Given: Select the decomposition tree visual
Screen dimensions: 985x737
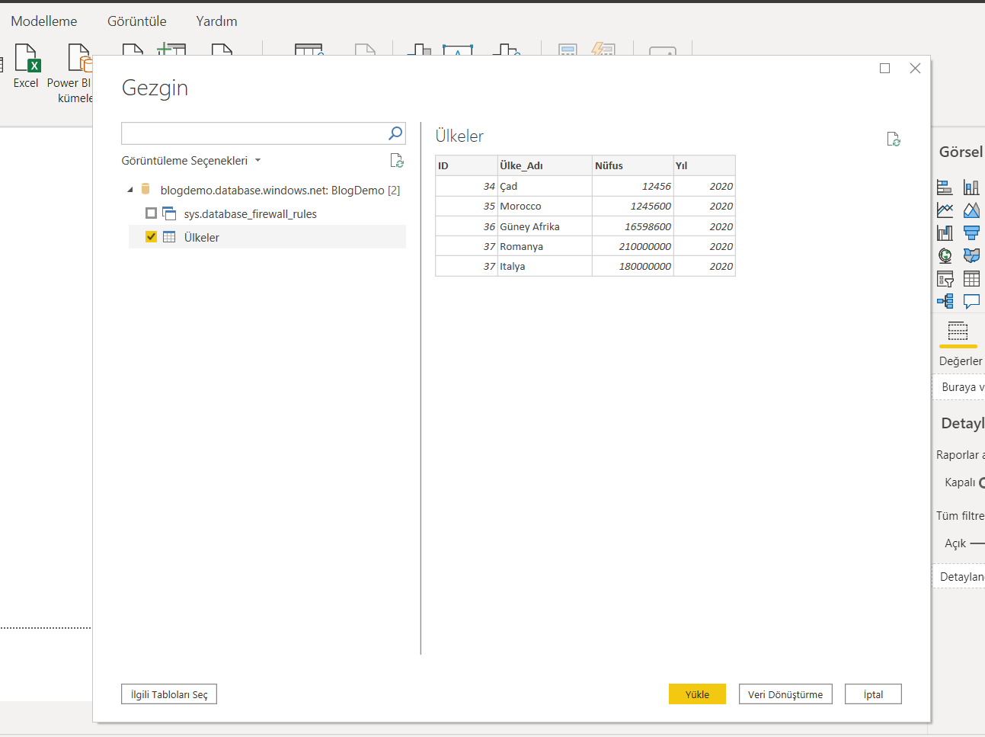Looking at the screenshot, I should [945, 301].
